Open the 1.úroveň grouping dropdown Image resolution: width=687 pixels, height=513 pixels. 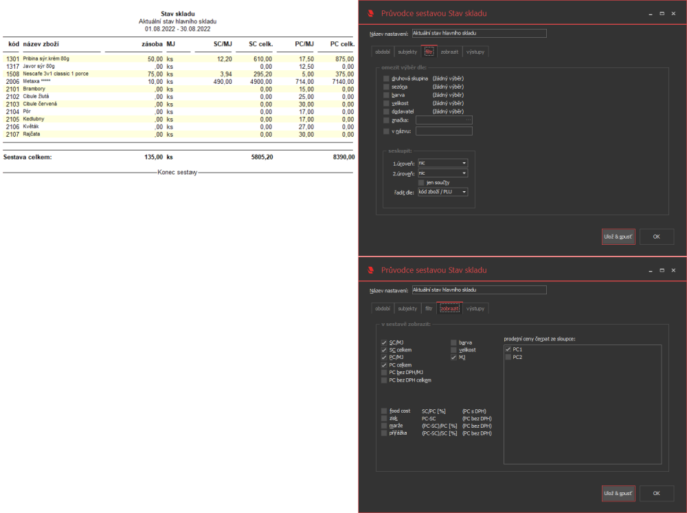tap(442, 163)
